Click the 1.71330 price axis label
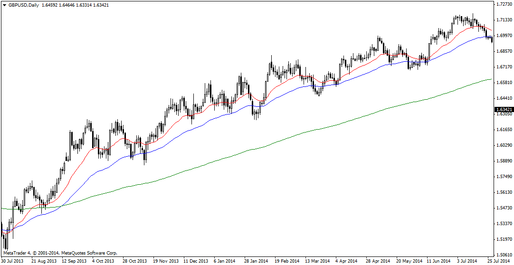The image size is (514, 265). tap(504, 19)
